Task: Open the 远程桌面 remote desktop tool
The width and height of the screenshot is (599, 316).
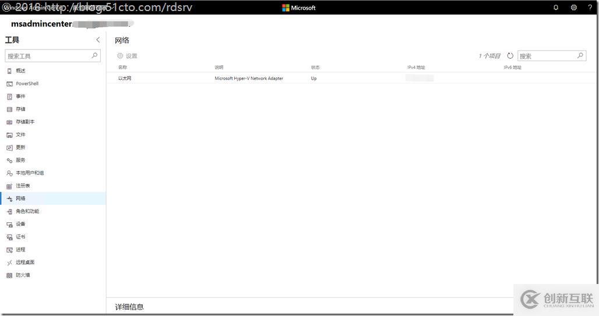Action: pyautogui.click(x=25, y=262)
